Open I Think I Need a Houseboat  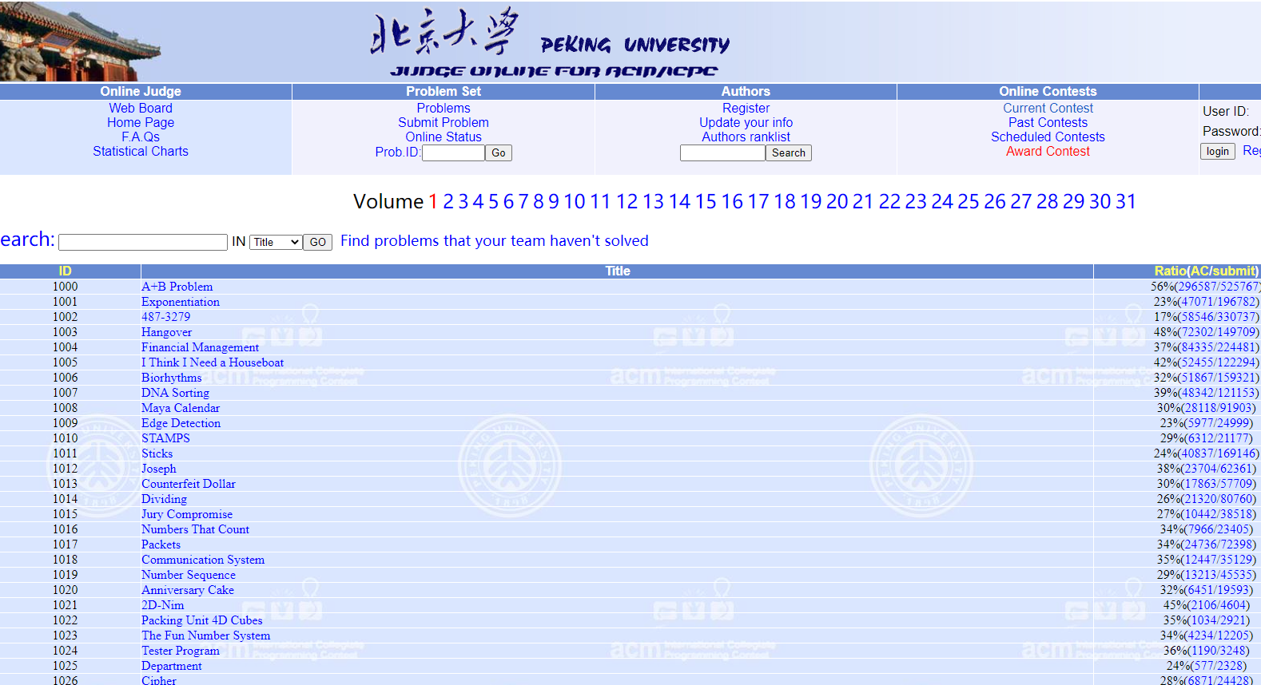tap(213, 362)
